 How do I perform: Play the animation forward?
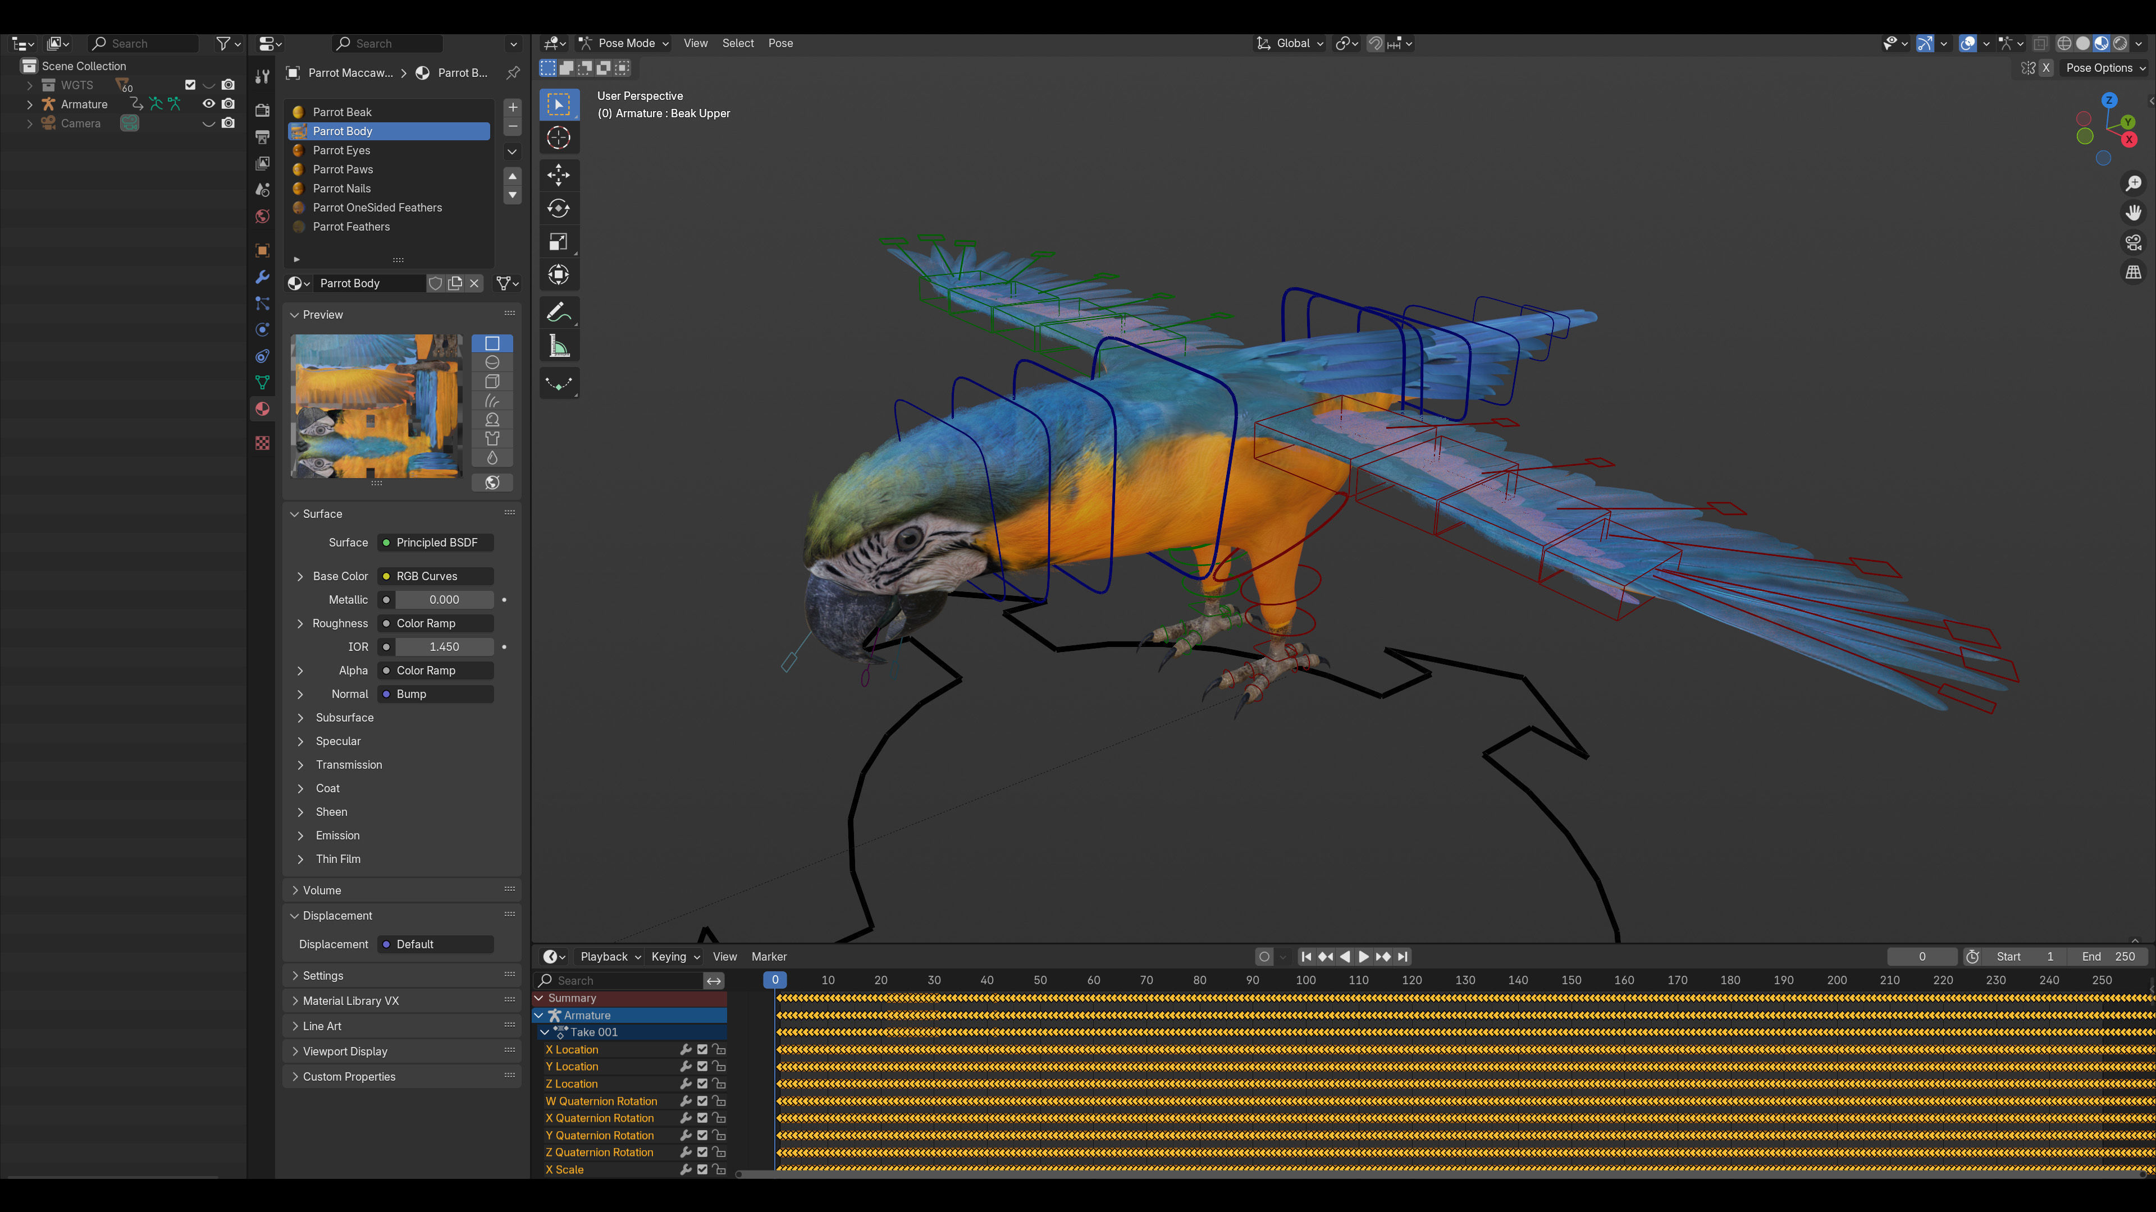[1363, 957]
